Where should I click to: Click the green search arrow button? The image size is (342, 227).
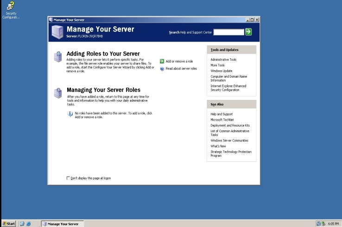(x=248, y=32)
